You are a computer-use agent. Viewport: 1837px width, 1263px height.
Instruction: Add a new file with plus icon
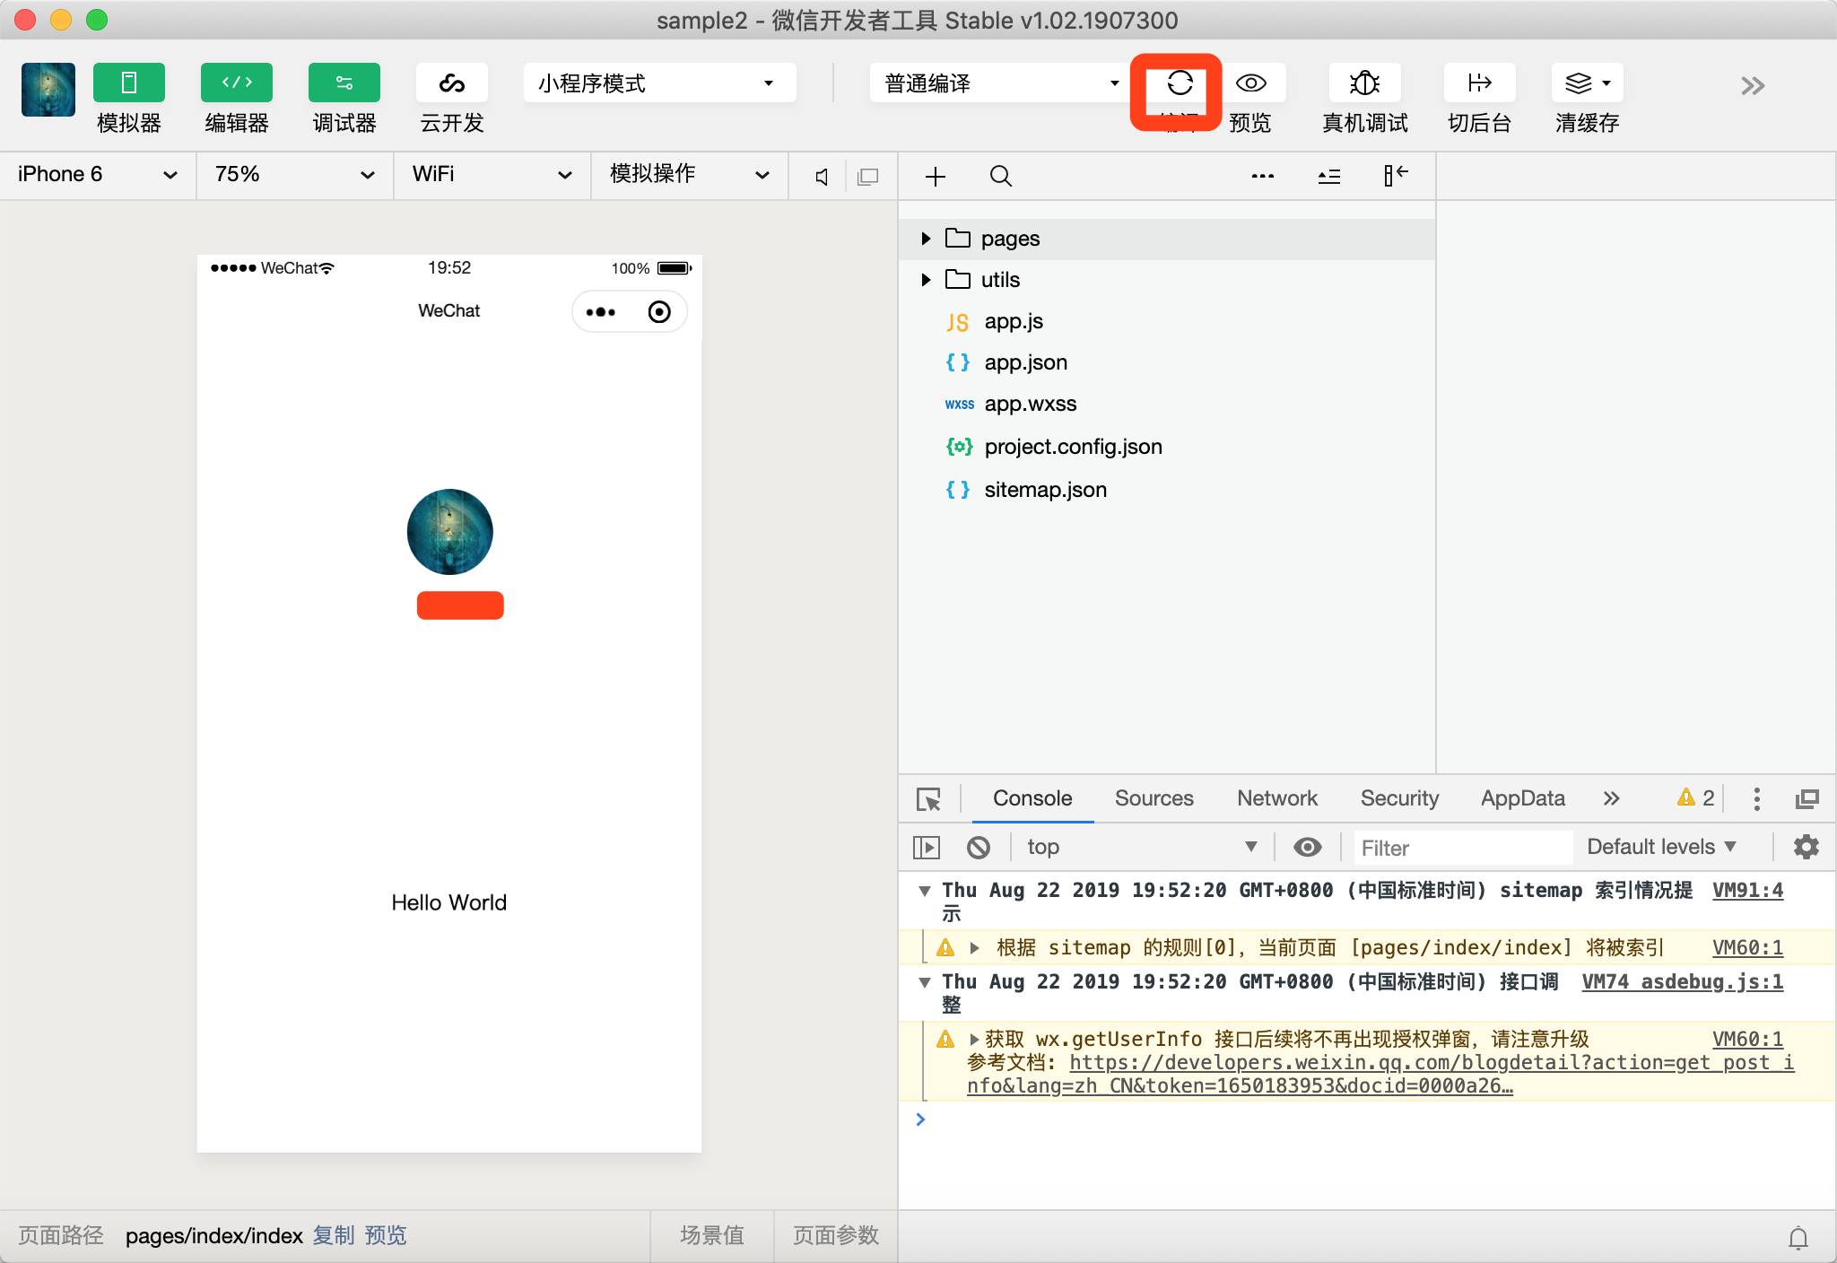pos(936,176)
